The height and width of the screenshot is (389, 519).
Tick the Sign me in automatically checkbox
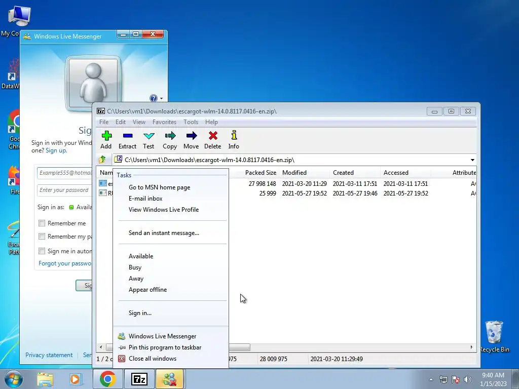(42, 251)
